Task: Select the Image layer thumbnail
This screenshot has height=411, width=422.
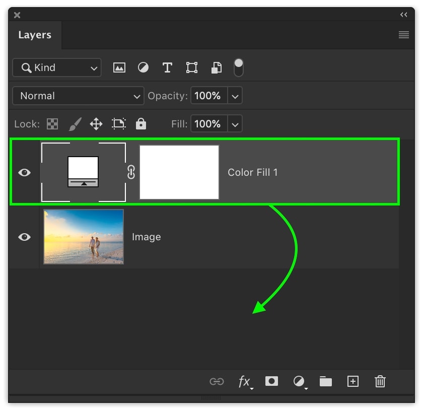Action: 83,237
